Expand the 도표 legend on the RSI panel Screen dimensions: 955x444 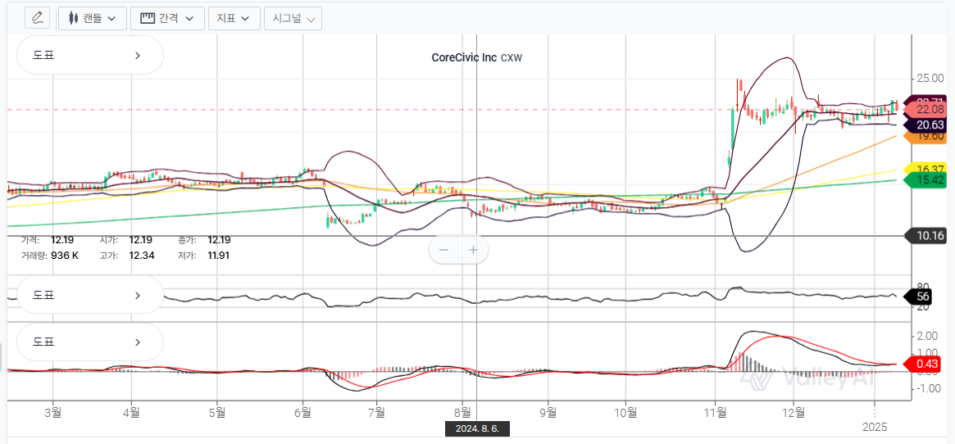pyautogui.click(x=90, y=296)
